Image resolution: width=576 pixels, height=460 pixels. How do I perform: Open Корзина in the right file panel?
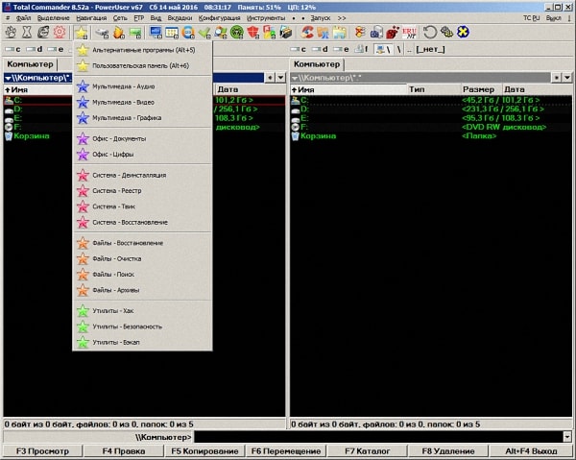coord(317,135)
